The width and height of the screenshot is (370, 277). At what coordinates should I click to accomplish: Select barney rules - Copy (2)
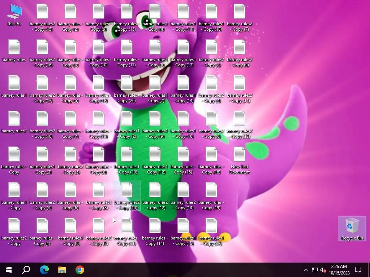(70, 18)
